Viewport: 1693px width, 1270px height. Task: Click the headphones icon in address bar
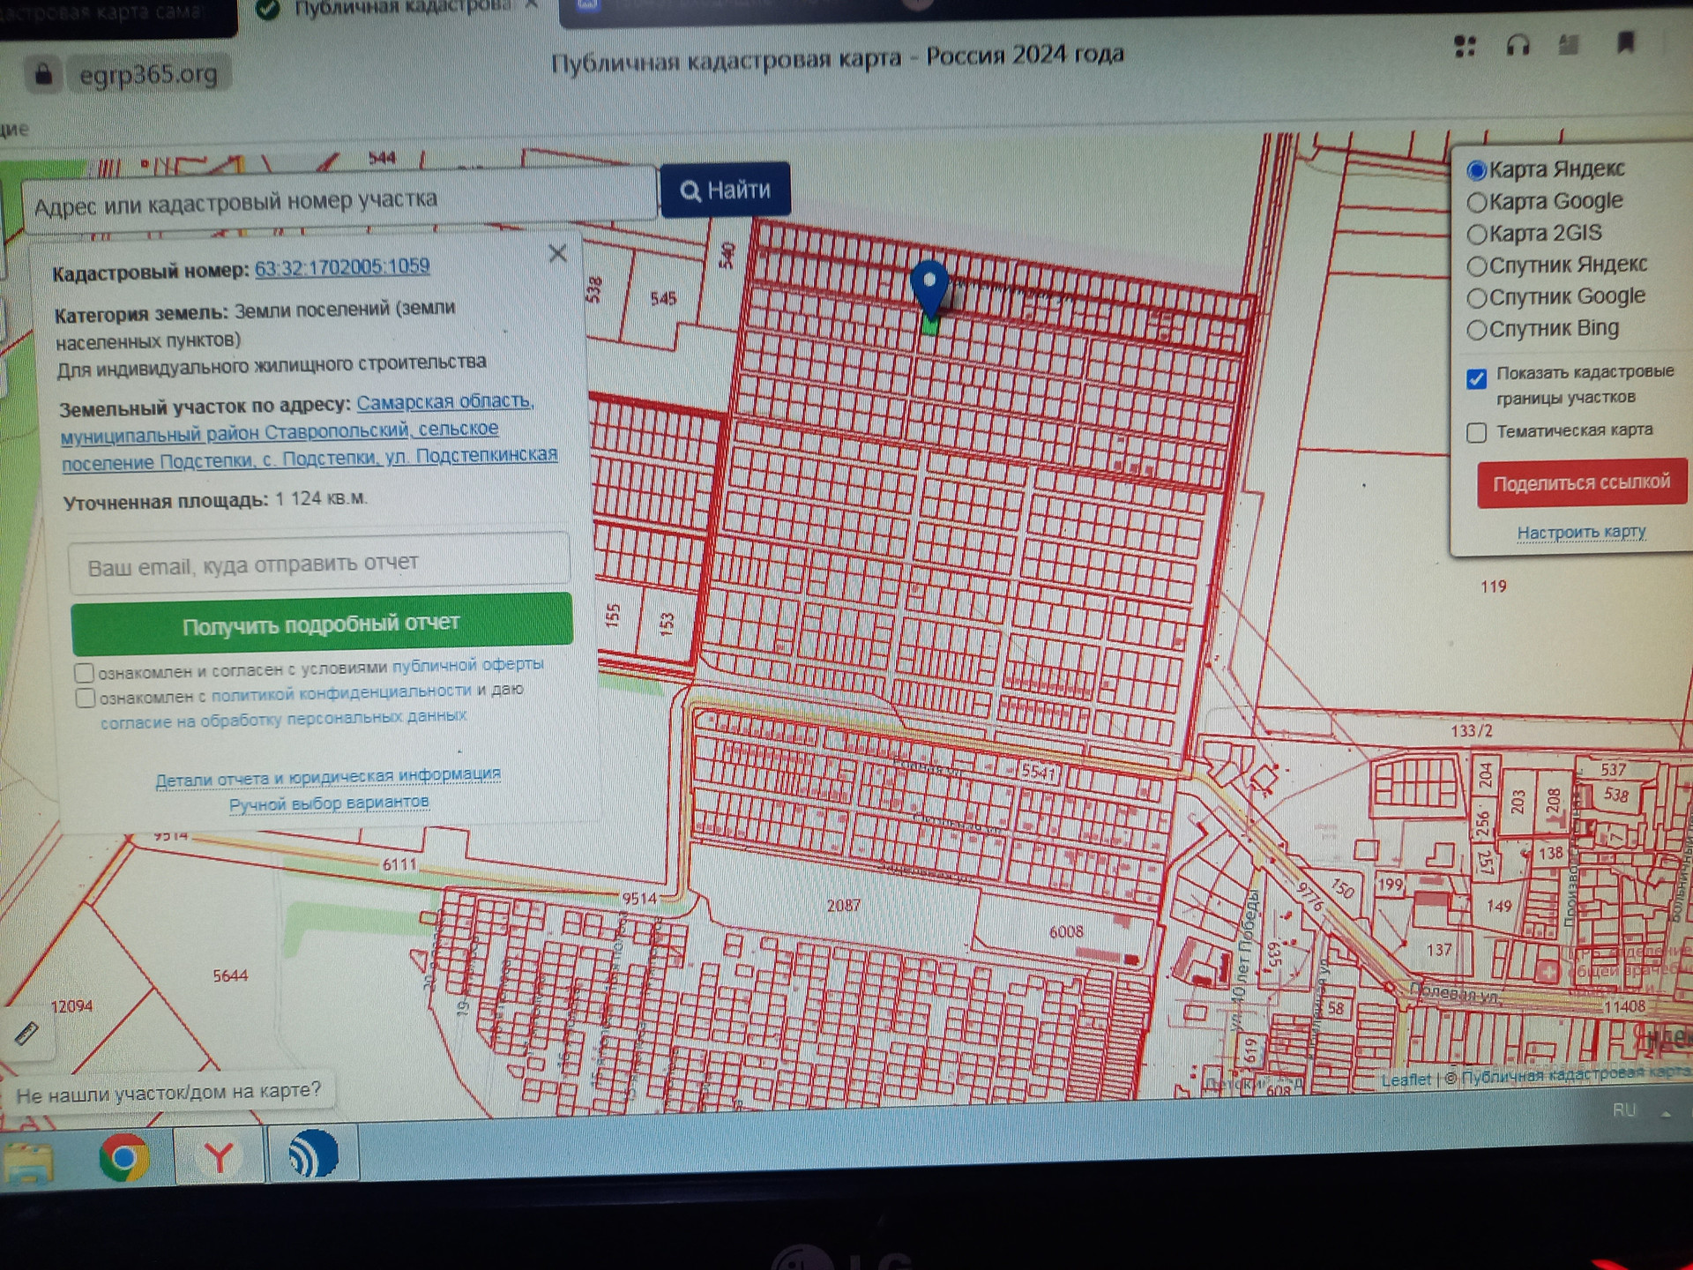click(x=1518, y=45)
